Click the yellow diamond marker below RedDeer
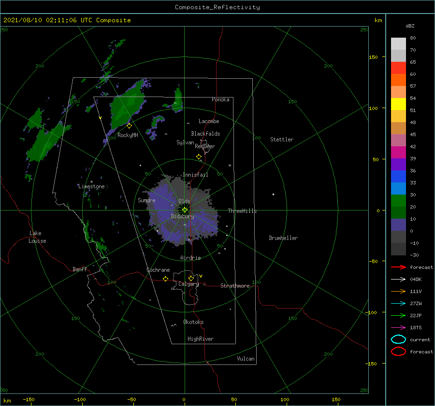 pyautogui.click(x=199, y=157)
